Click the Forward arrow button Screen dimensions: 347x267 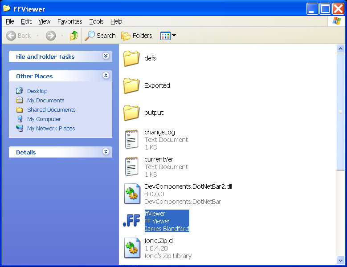pyautogui.click(x=51, y=36)
